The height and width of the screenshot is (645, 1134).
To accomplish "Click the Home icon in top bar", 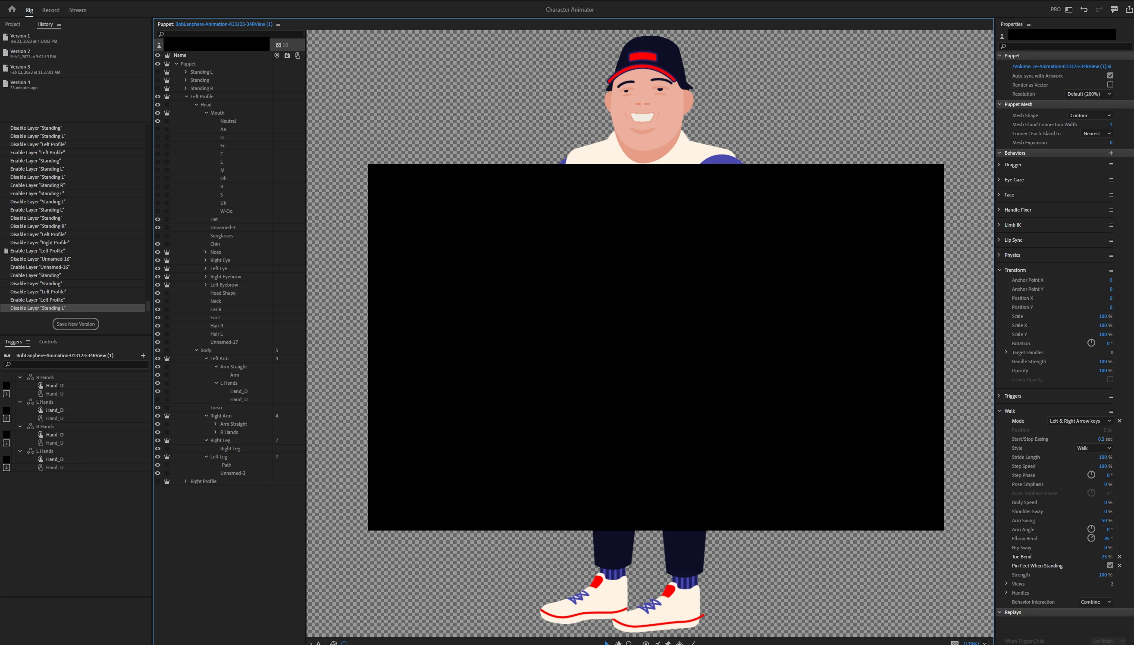I will pos(12,9).
